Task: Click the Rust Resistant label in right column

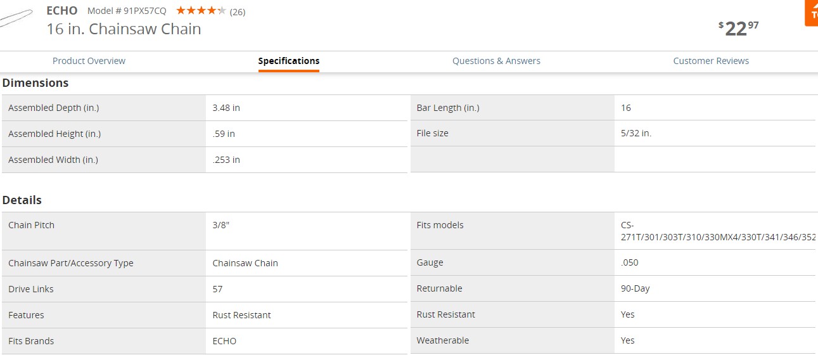Action: click(x=446, y=314)
